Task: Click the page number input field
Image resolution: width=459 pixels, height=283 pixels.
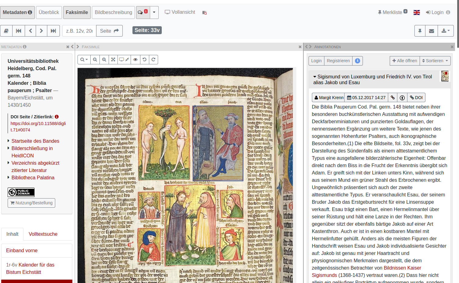Action: tap(79, 31)
